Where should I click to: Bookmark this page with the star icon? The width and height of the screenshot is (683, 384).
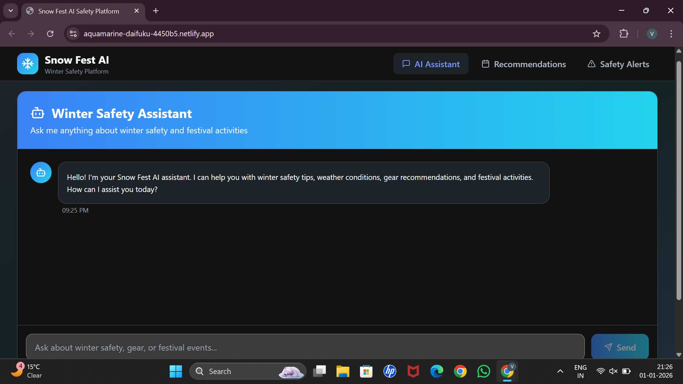pyautogui.click(x=597, y=34)
